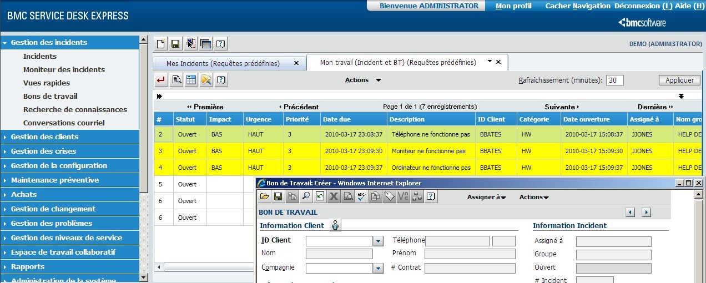Click the select-cursor icon next to Save
This screenshot has width=706, height=283.
[x=190, y=43]
